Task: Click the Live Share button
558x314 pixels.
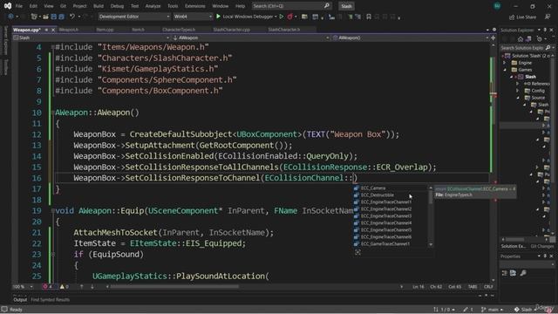Action: pyautogui.click(x=523, y=17)
